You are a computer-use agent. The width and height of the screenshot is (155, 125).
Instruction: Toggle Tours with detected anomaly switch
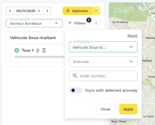pyautogui.click(x=75, y=90)
